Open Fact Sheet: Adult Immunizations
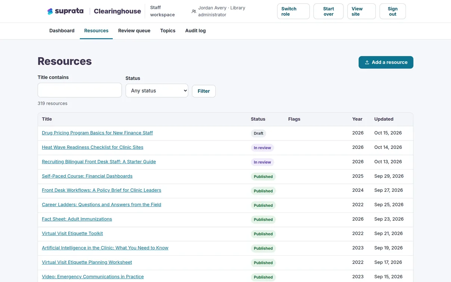Image resolution: width=451 pixels, height=282 pixels. (77, 219)
